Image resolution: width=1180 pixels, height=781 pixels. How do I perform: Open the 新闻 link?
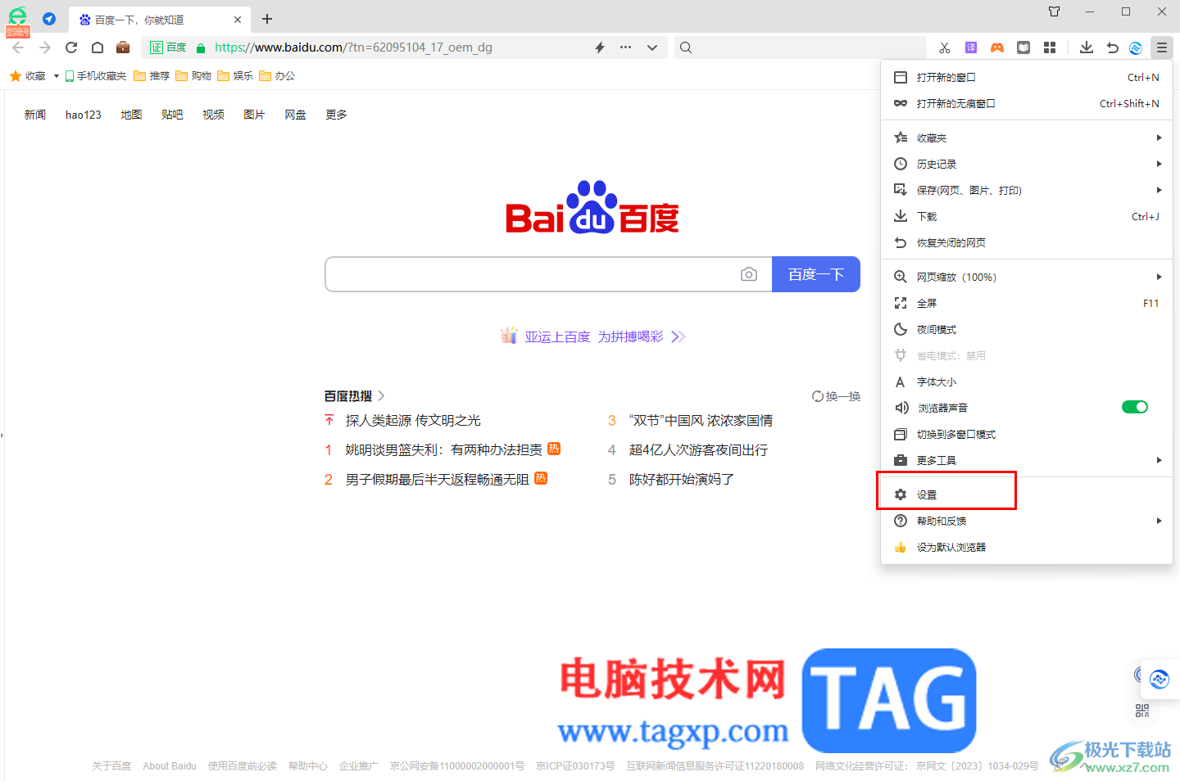pyautogui.click(x=35, y=115)
